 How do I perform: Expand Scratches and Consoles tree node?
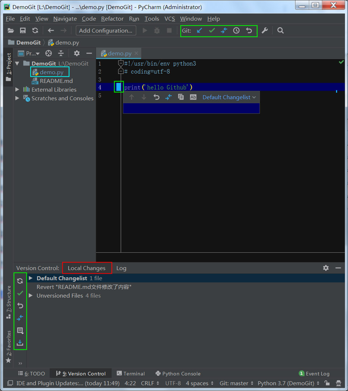17,98
